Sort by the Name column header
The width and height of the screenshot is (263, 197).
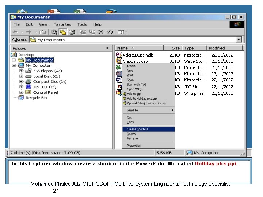point(139,48)
